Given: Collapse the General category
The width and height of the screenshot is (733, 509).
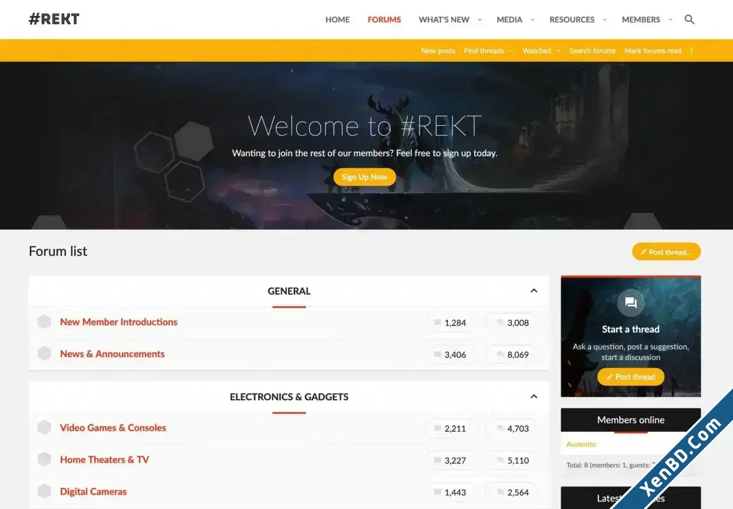Looking at the screenshot, I should [x=534, y=291].
